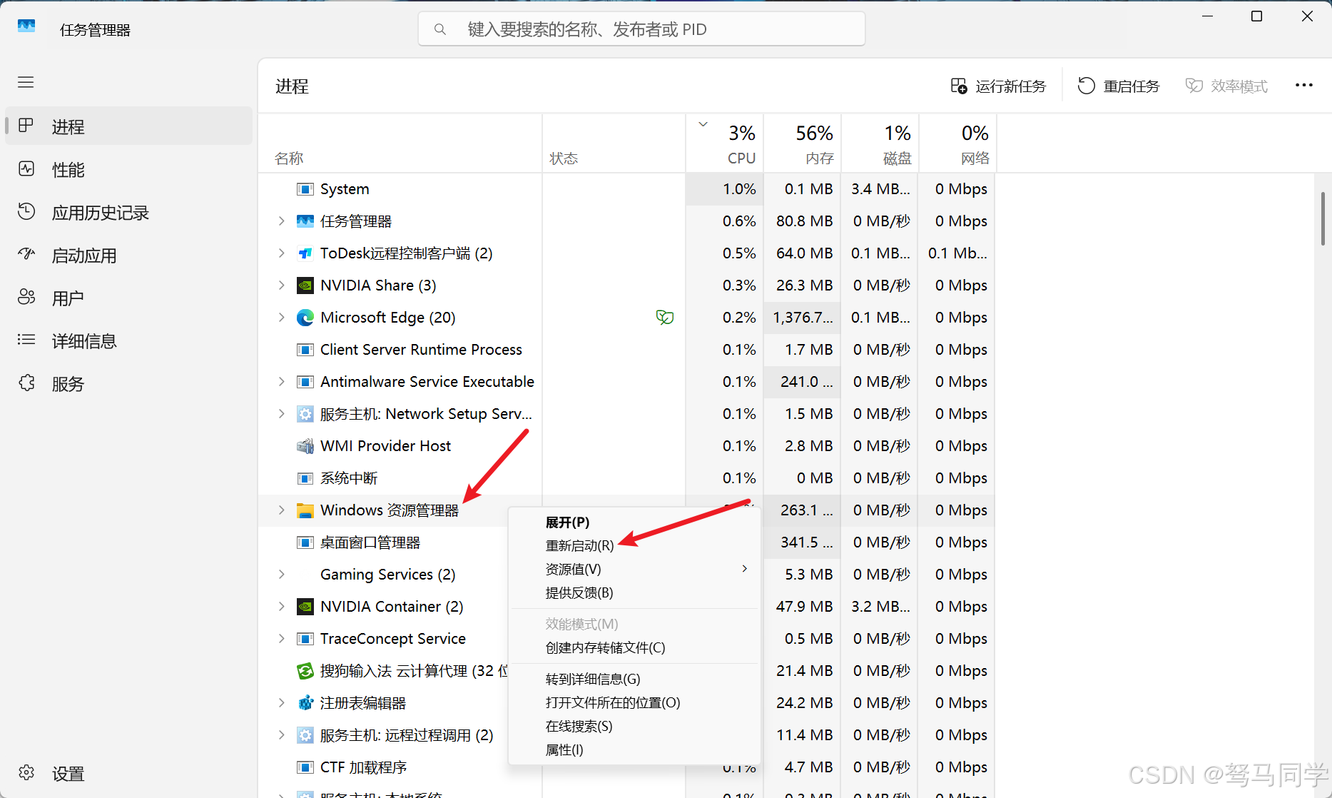Select the System process row

click(626, 189)
